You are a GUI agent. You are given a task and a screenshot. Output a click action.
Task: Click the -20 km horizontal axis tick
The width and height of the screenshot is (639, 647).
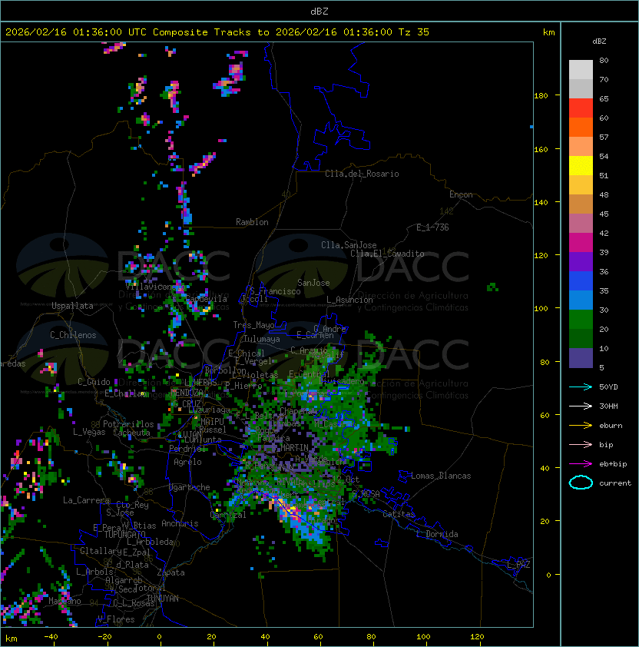pyautogui.click(x=104, y=637)
